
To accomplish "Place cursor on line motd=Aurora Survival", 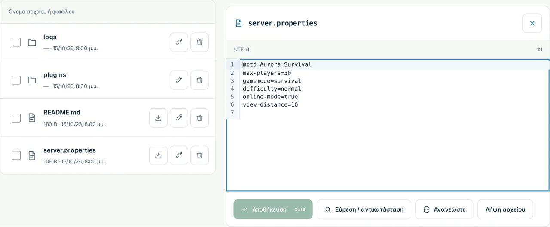I will click(277, 64).
